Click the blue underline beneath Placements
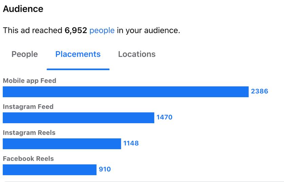This screenshot has width=284, height=182. click(x=78, y=69)
